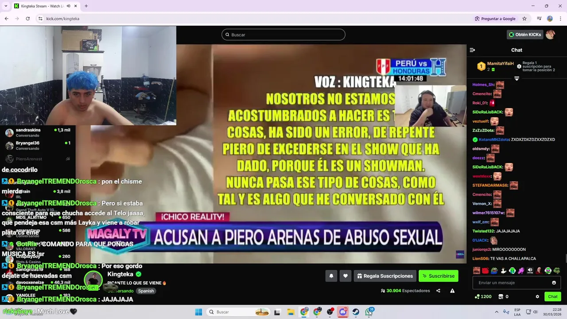Open Chrome profile avatar
Viewport: 567px width, 319px height.
coord(550,19)
